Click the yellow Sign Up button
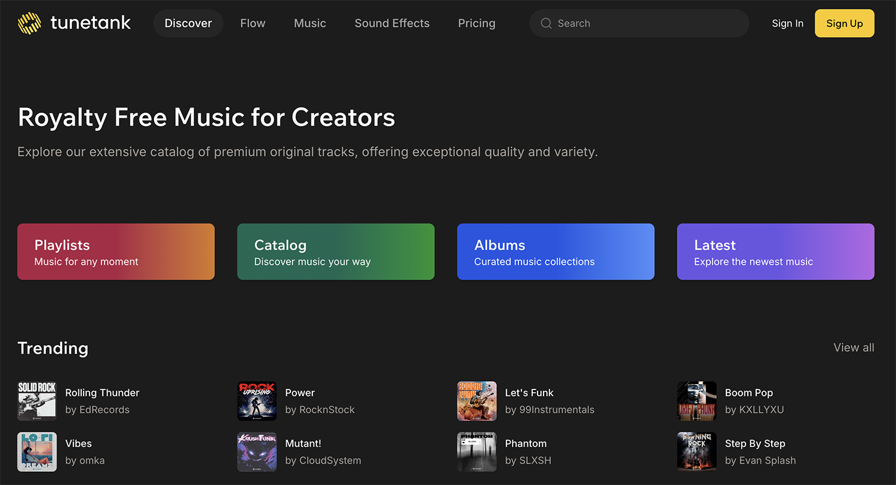Viewport: 896px width, 485px height. [845, 23]
